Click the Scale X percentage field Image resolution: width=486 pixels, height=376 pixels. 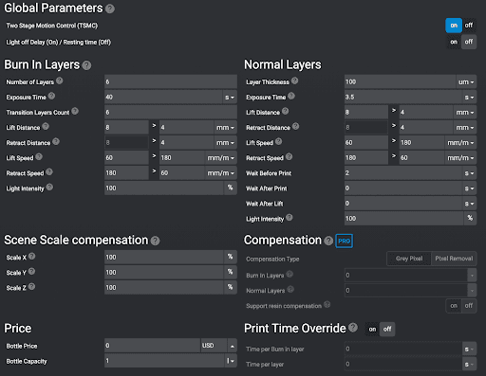tap(164, 258)
